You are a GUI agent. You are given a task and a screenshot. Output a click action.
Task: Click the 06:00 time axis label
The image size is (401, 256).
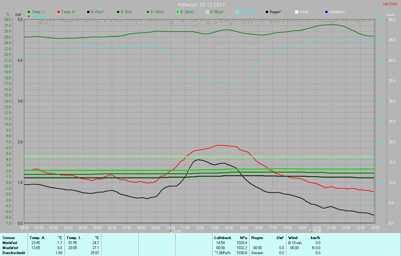pyautogui.click(x=112, y=227)
